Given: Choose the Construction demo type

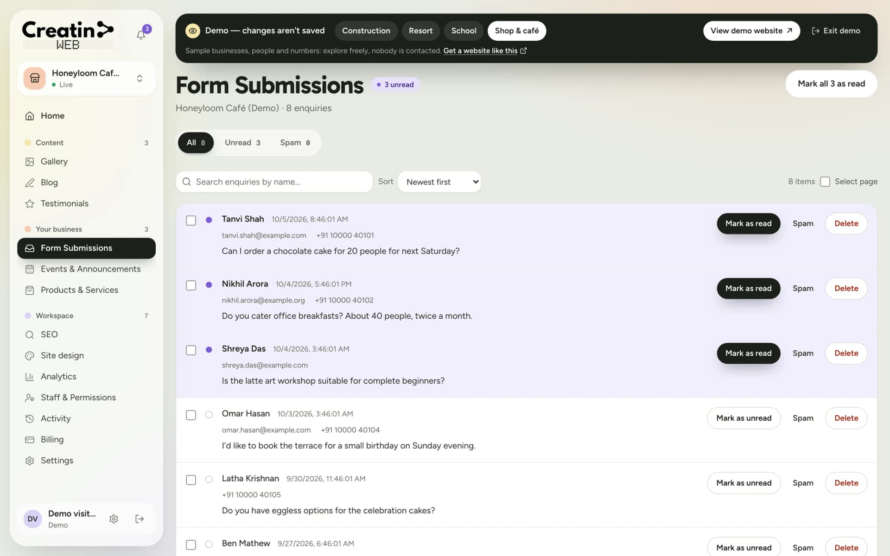Looking at the screenshot, I should tap(366, 31).
